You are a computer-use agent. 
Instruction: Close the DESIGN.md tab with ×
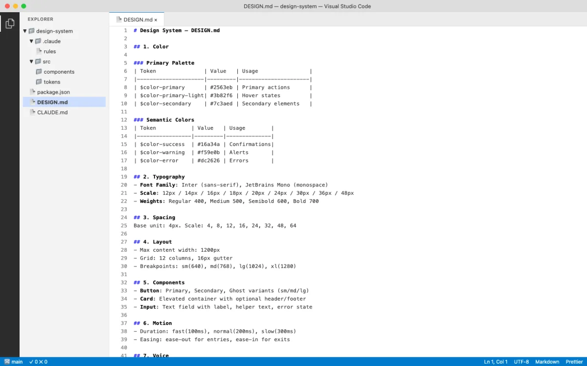156,20
